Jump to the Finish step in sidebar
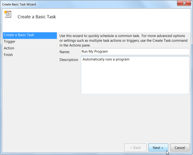Screen dimensions: 193x155 tap(8, 55)
